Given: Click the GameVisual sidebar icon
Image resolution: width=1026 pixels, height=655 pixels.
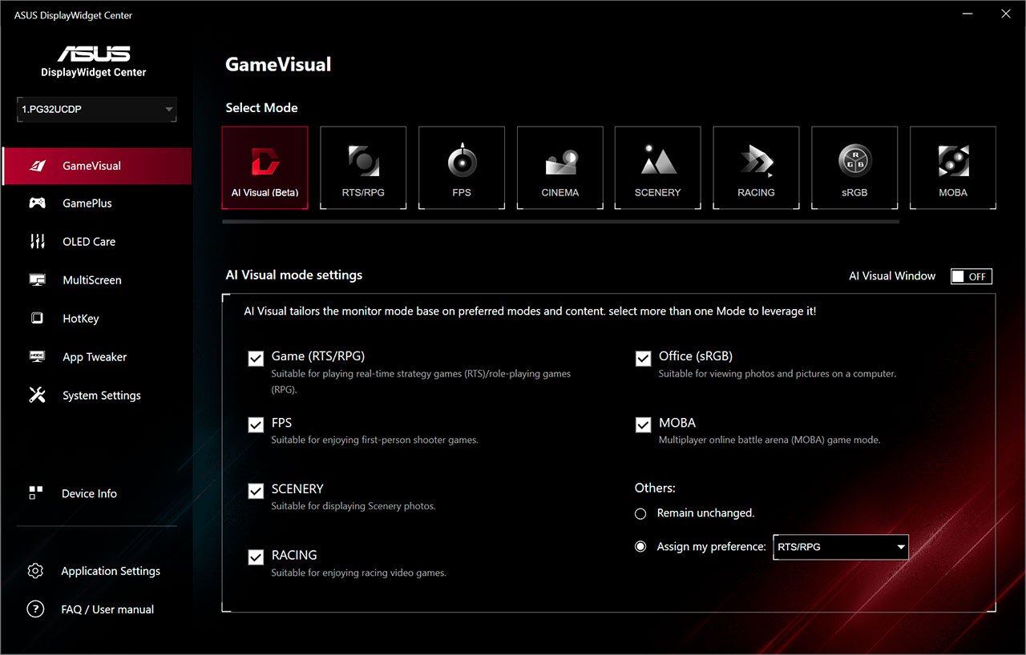Looking at the screenshot, I should [37, 166].
